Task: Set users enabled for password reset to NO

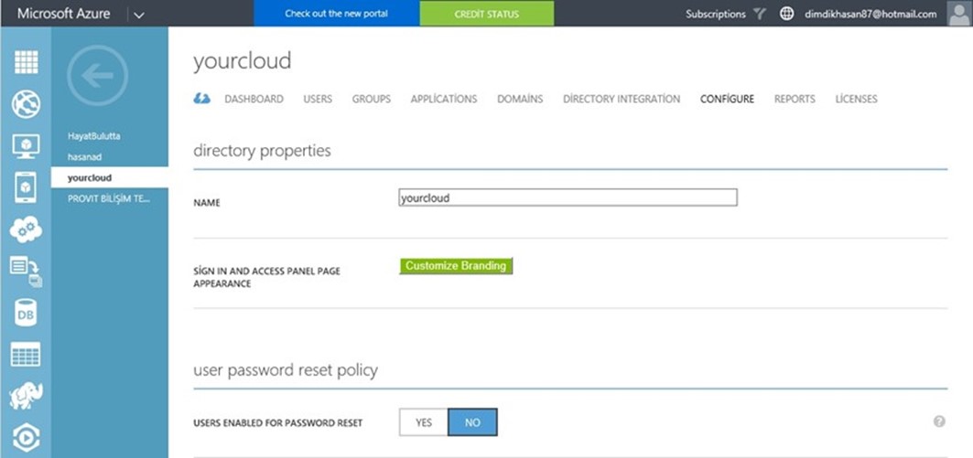Action: pyautogui.click(x=472, y=422)
